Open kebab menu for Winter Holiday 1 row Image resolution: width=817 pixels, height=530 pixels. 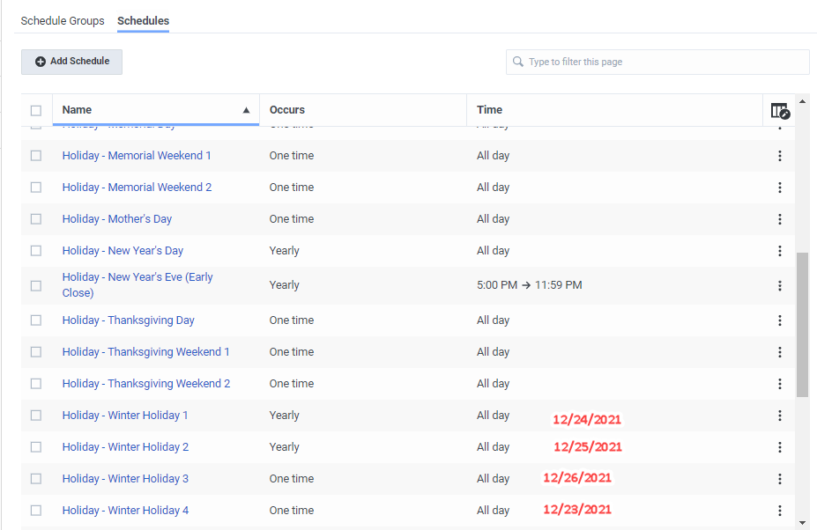tap(779, 416)
